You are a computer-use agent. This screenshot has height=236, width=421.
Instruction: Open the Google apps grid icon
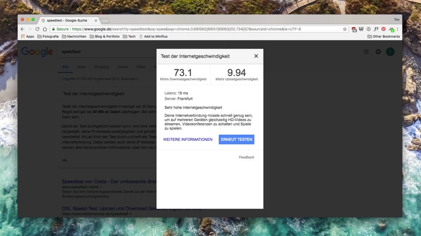point(366,52)
